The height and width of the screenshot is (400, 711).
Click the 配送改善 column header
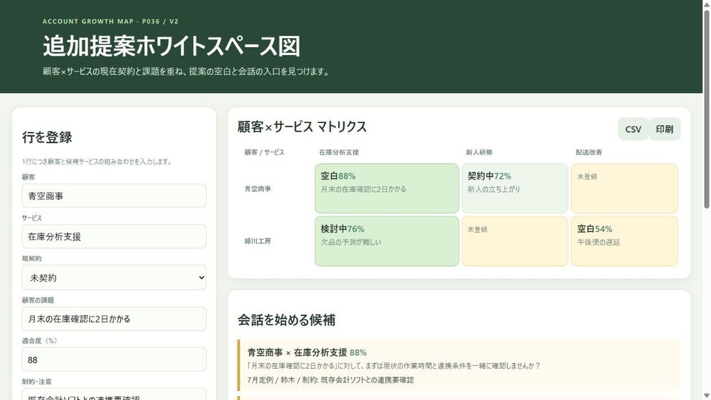point(589,152)
